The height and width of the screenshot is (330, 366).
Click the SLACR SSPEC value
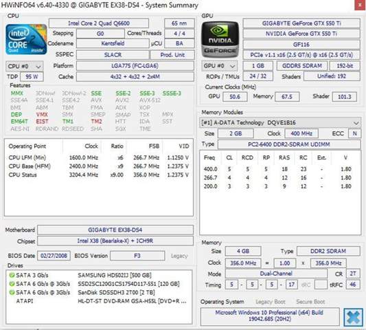(113, 55)
